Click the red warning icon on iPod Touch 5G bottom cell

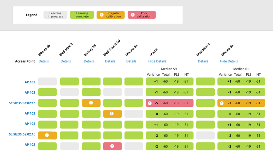(x=112, y=146)
